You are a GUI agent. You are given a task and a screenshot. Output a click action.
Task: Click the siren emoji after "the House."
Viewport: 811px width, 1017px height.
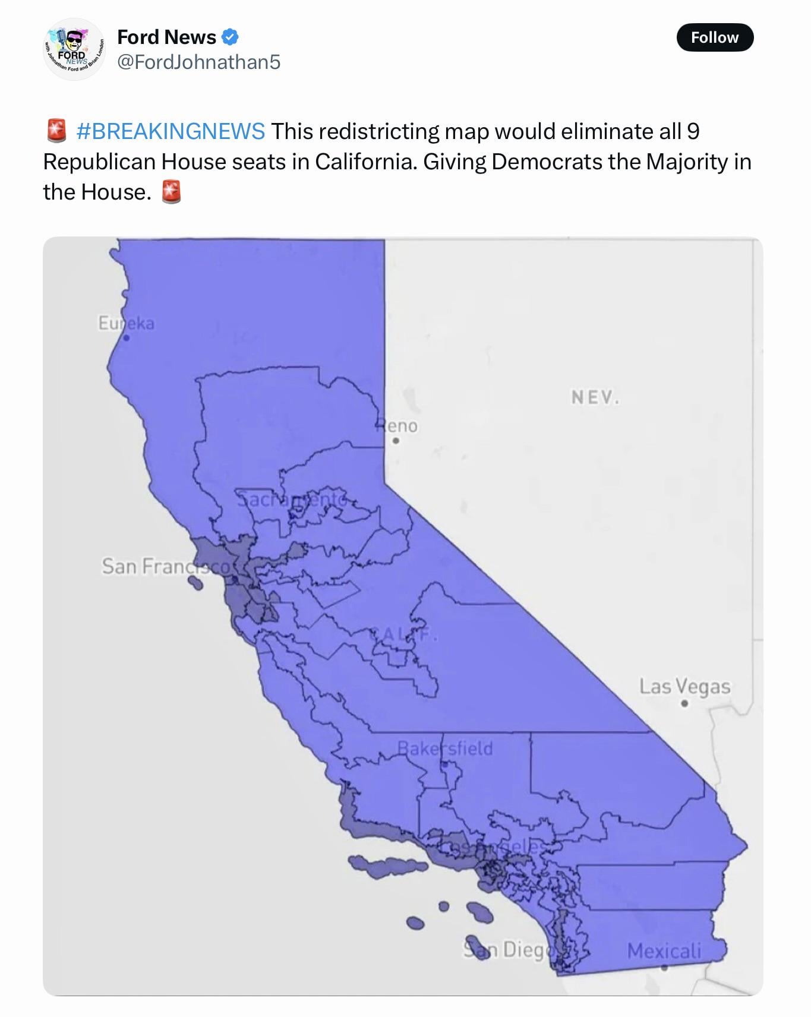pyautogui.click(x=171, y=192)
